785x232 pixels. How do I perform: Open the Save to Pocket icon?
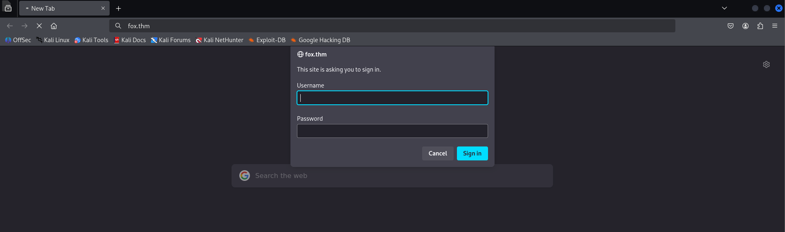tap(731, 26)
